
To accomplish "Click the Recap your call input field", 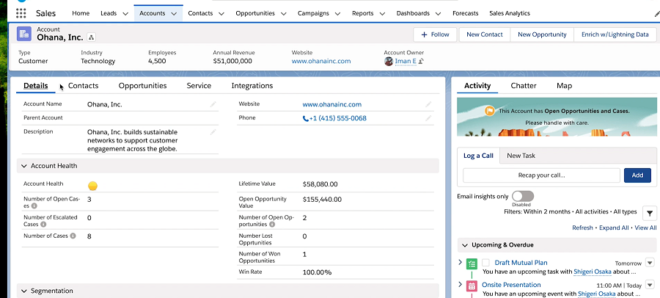I will click(x=541, y=175).
